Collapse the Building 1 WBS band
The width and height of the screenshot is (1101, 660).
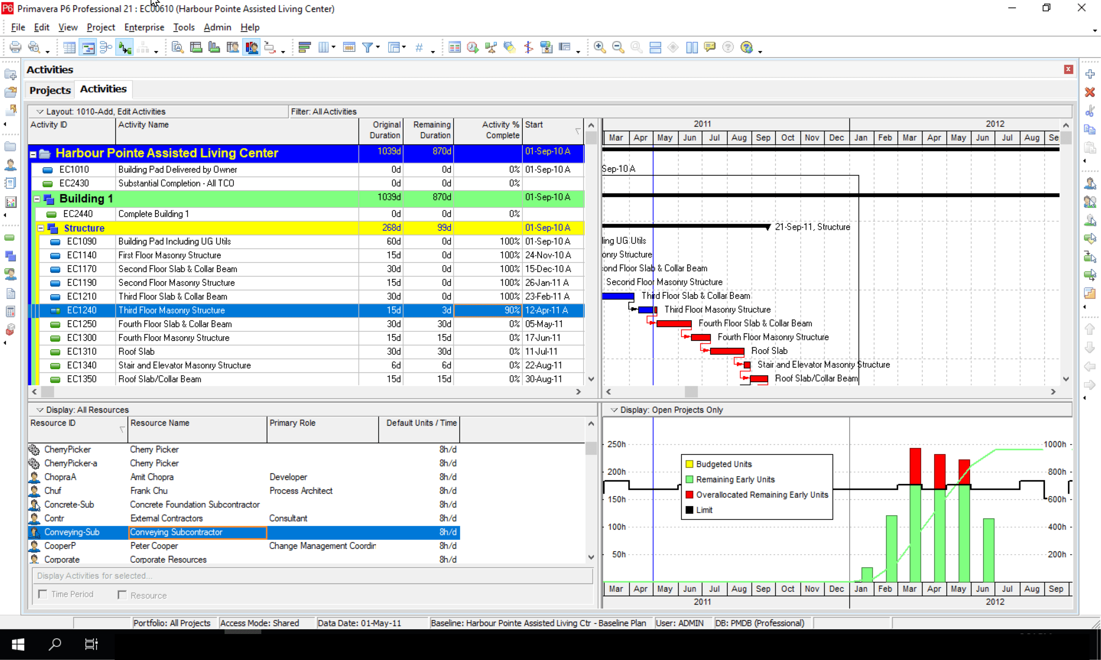(x=37, y=199)
